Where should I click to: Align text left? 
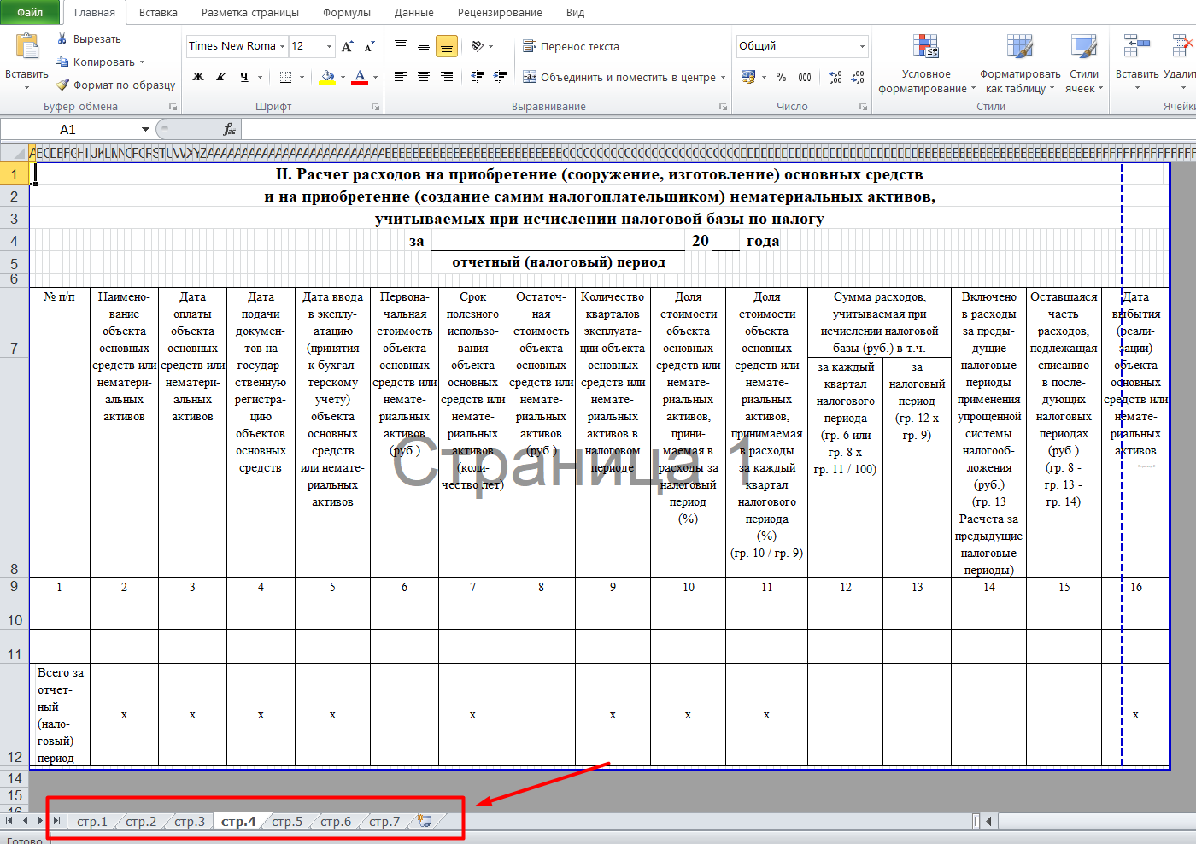[x=401, y=77]
